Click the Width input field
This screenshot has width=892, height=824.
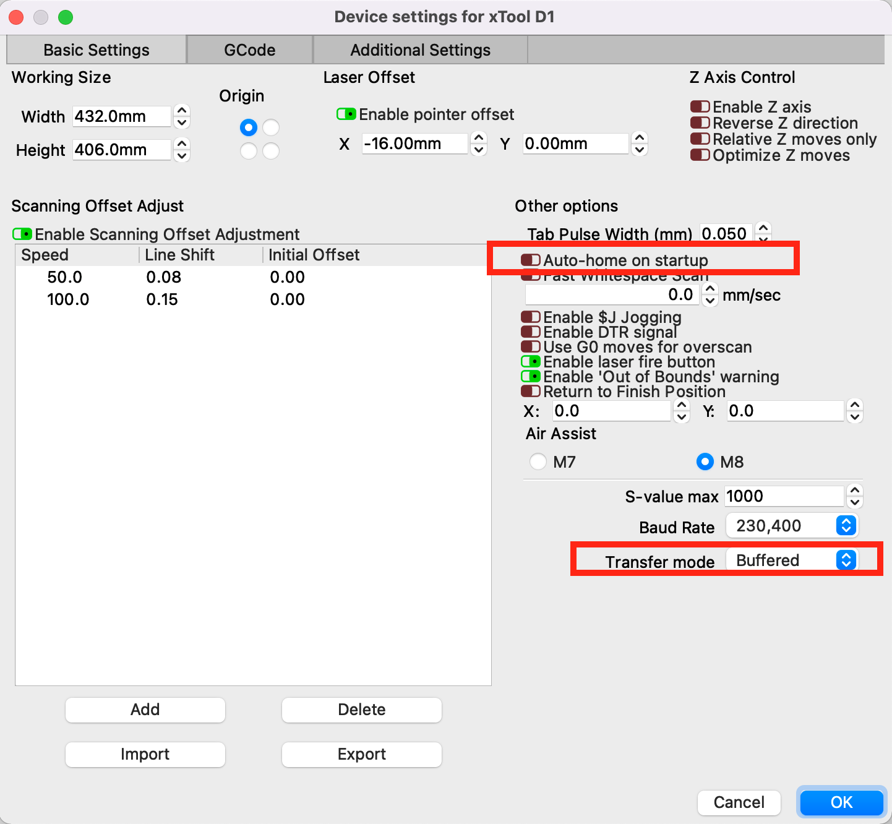coord(121,116)
